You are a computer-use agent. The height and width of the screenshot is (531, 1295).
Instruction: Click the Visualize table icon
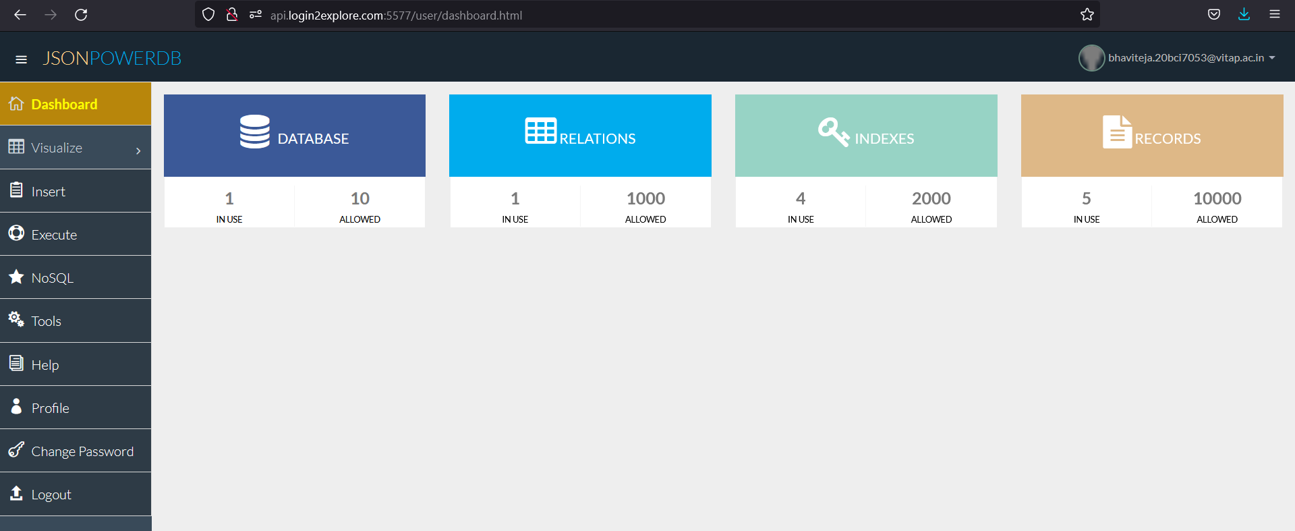(16, 146)
